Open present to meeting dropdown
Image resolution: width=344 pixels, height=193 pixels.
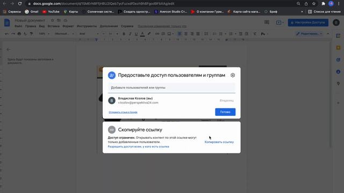click(x=279, y=23)
